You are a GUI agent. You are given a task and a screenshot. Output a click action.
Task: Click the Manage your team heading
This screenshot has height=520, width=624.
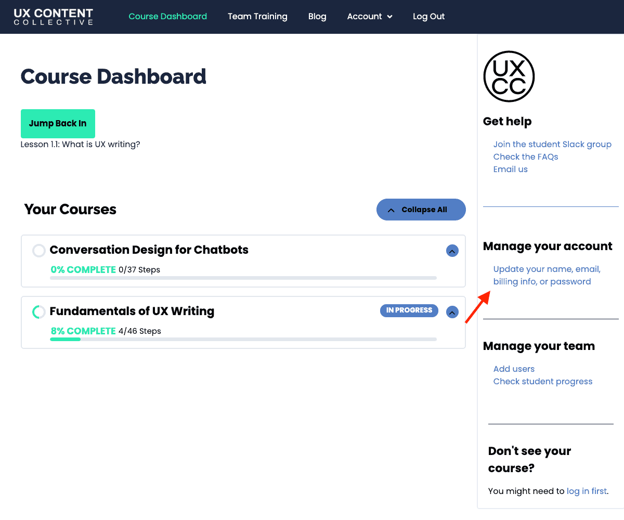tap(539, 346)
